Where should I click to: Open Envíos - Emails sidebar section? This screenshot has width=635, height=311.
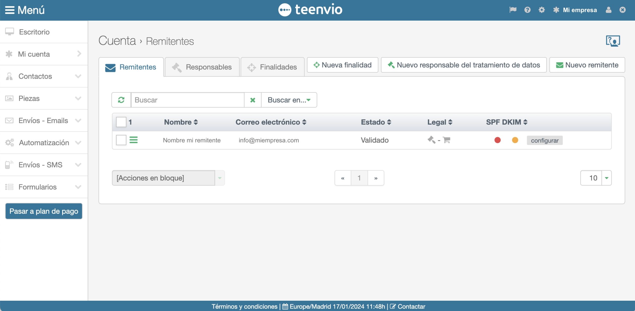(x=44, y=121)
